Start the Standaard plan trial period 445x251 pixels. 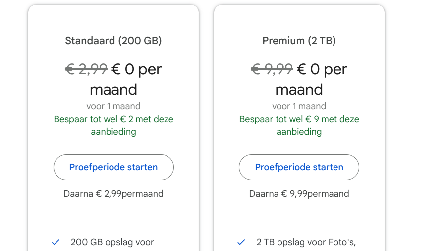coord(113,167)
